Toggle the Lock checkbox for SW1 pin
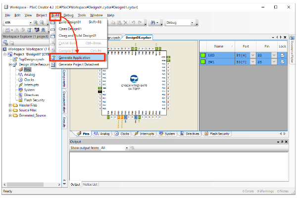This screenshot has width=297, height=198. (x=283, y=62)
